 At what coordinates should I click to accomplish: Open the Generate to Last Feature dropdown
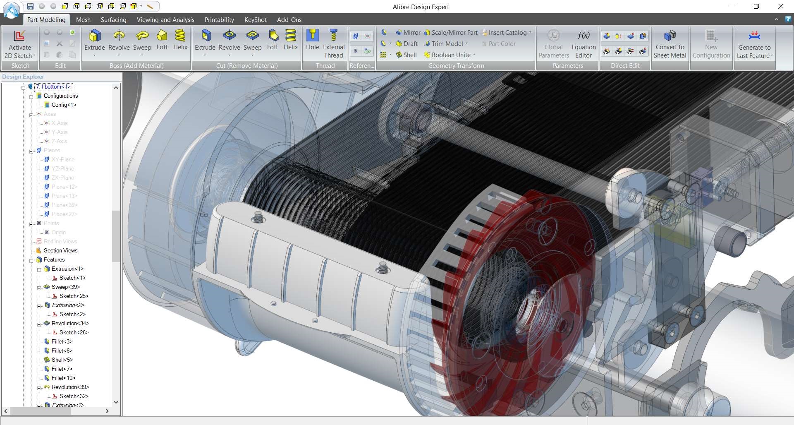tap(772, 56)
